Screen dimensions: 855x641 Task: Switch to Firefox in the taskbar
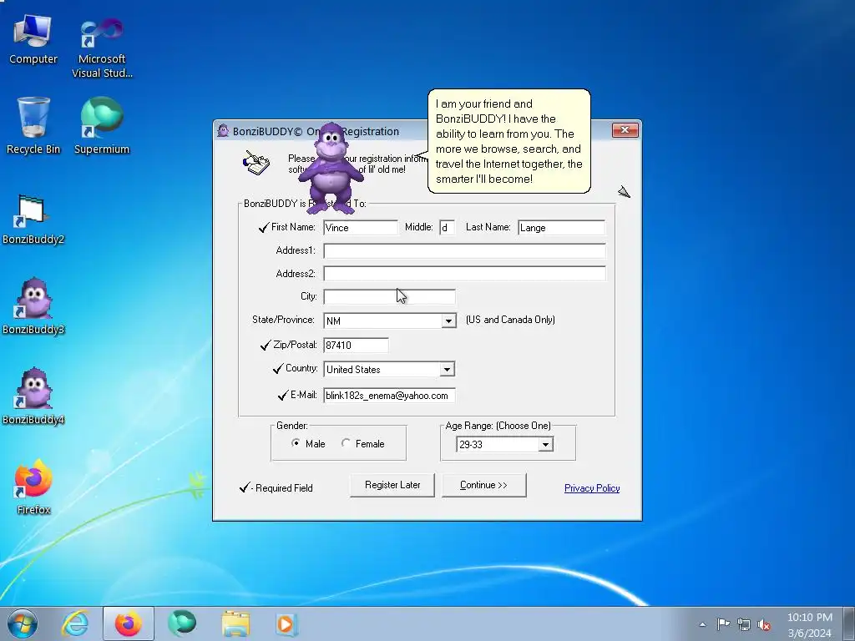[128, 624]
